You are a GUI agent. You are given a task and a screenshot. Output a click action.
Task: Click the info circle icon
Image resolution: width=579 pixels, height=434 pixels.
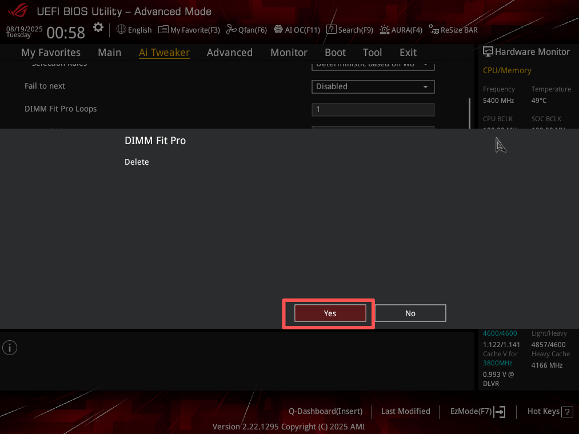tap(10, 348)
